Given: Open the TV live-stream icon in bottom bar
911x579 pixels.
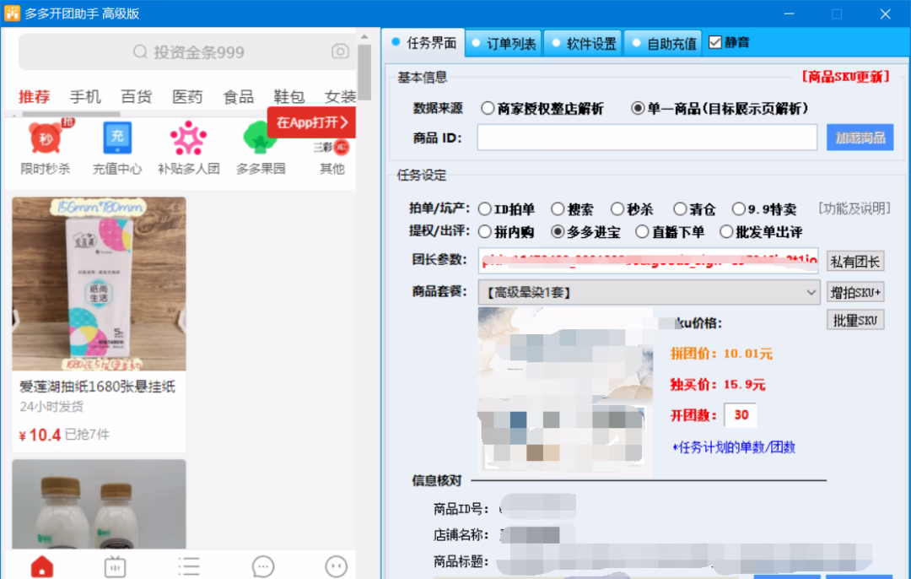Looking at the screenshot, I should pyautogui.click(x=115, y=566).
